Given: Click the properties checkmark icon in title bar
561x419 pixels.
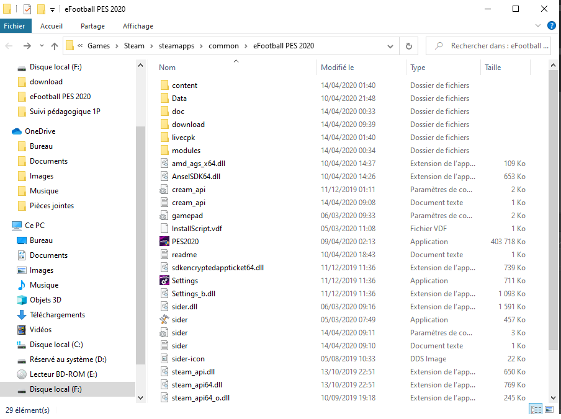Looking at the screenshot, I should pos(27,9).
